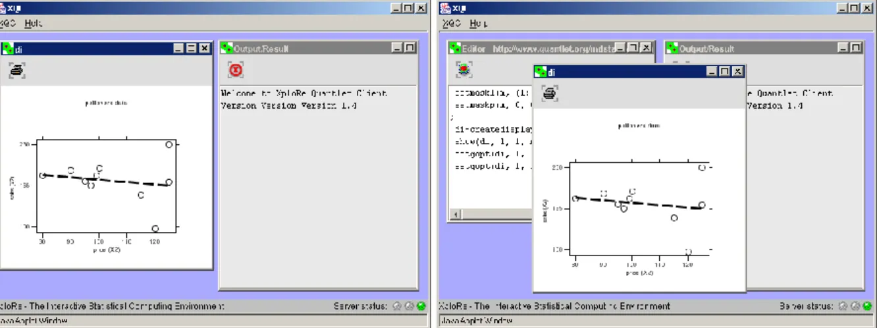Minimize the Editor window
The image size is (877, 328).
620,48
